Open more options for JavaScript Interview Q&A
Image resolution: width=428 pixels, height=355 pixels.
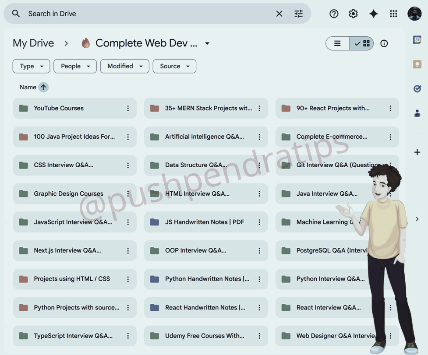(x=128, y=222)
